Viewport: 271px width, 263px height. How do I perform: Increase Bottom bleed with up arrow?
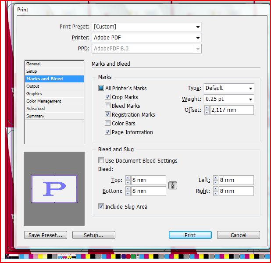(x=128, y=189)
